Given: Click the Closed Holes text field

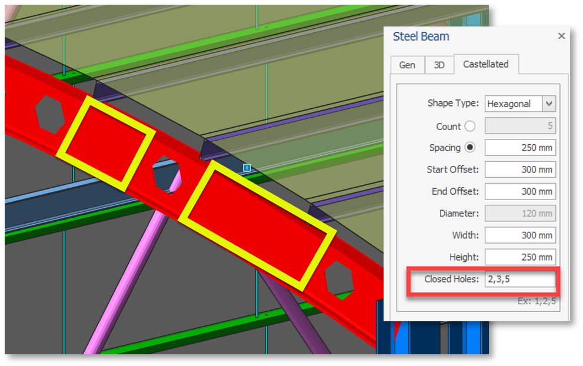Looking at the screenshot, I should [x=520, y=279].
